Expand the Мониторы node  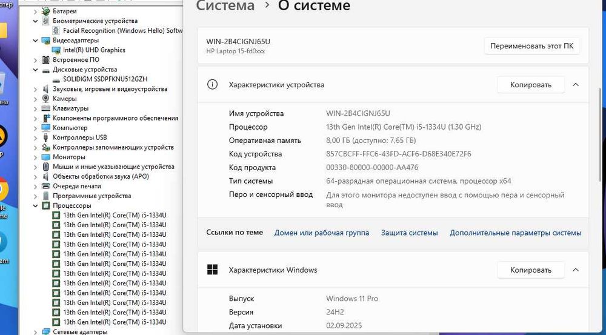(36, 157)
